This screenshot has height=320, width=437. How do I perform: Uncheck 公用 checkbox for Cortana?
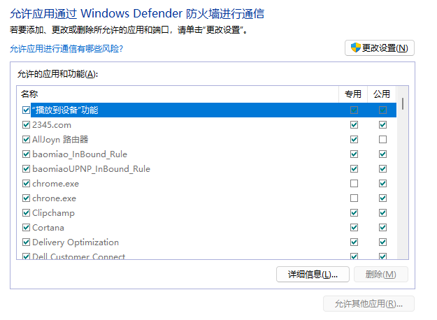(x=382, y=228)
